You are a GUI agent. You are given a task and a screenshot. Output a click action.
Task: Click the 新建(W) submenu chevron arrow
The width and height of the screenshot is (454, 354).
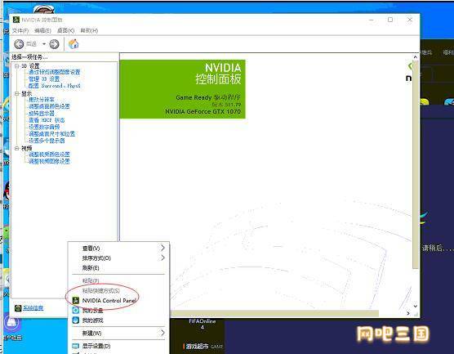pyautogui.click(x=162, y=333)
